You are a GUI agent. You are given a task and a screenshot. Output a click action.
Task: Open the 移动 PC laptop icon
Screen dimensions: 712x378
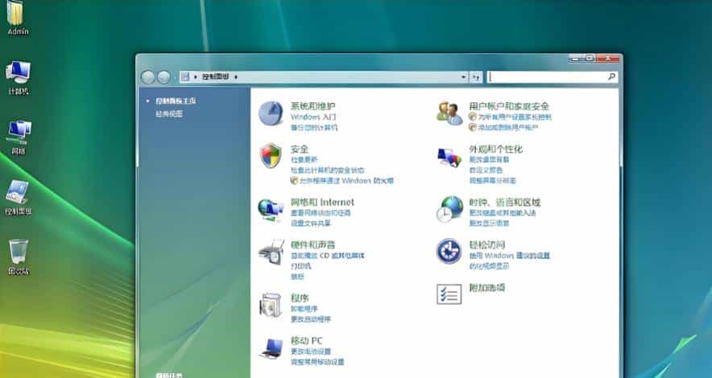point(271,348)
